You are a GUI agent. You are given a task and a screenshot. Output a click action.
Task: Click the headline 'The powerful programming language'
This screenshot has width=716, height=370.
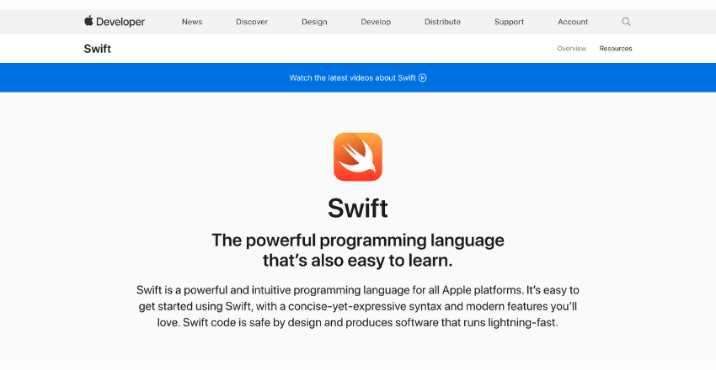point(358,240)
